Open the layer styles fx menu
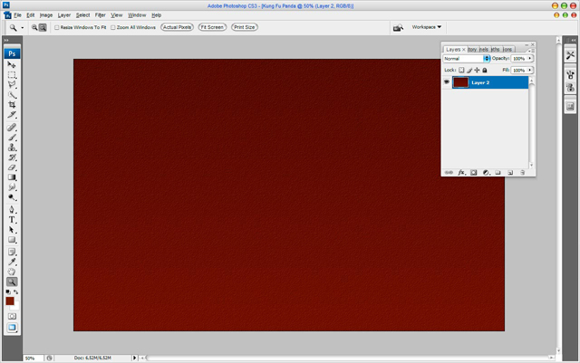The height and width of the screenshot is (363, 580). 461,173
